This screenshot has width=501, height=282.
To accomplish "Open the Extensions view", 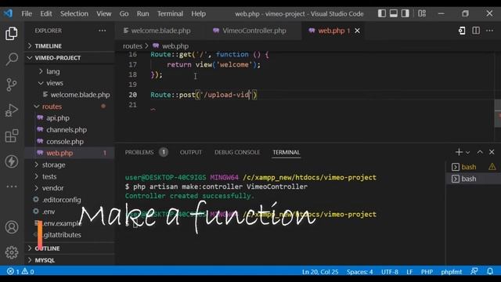I will pyautogui.click(x=12, y=136).
